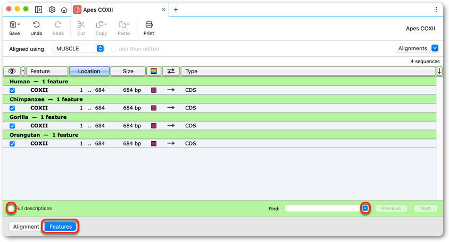Uncheck the Orangutan COXII feature checkbox

(x=12, y=144)
